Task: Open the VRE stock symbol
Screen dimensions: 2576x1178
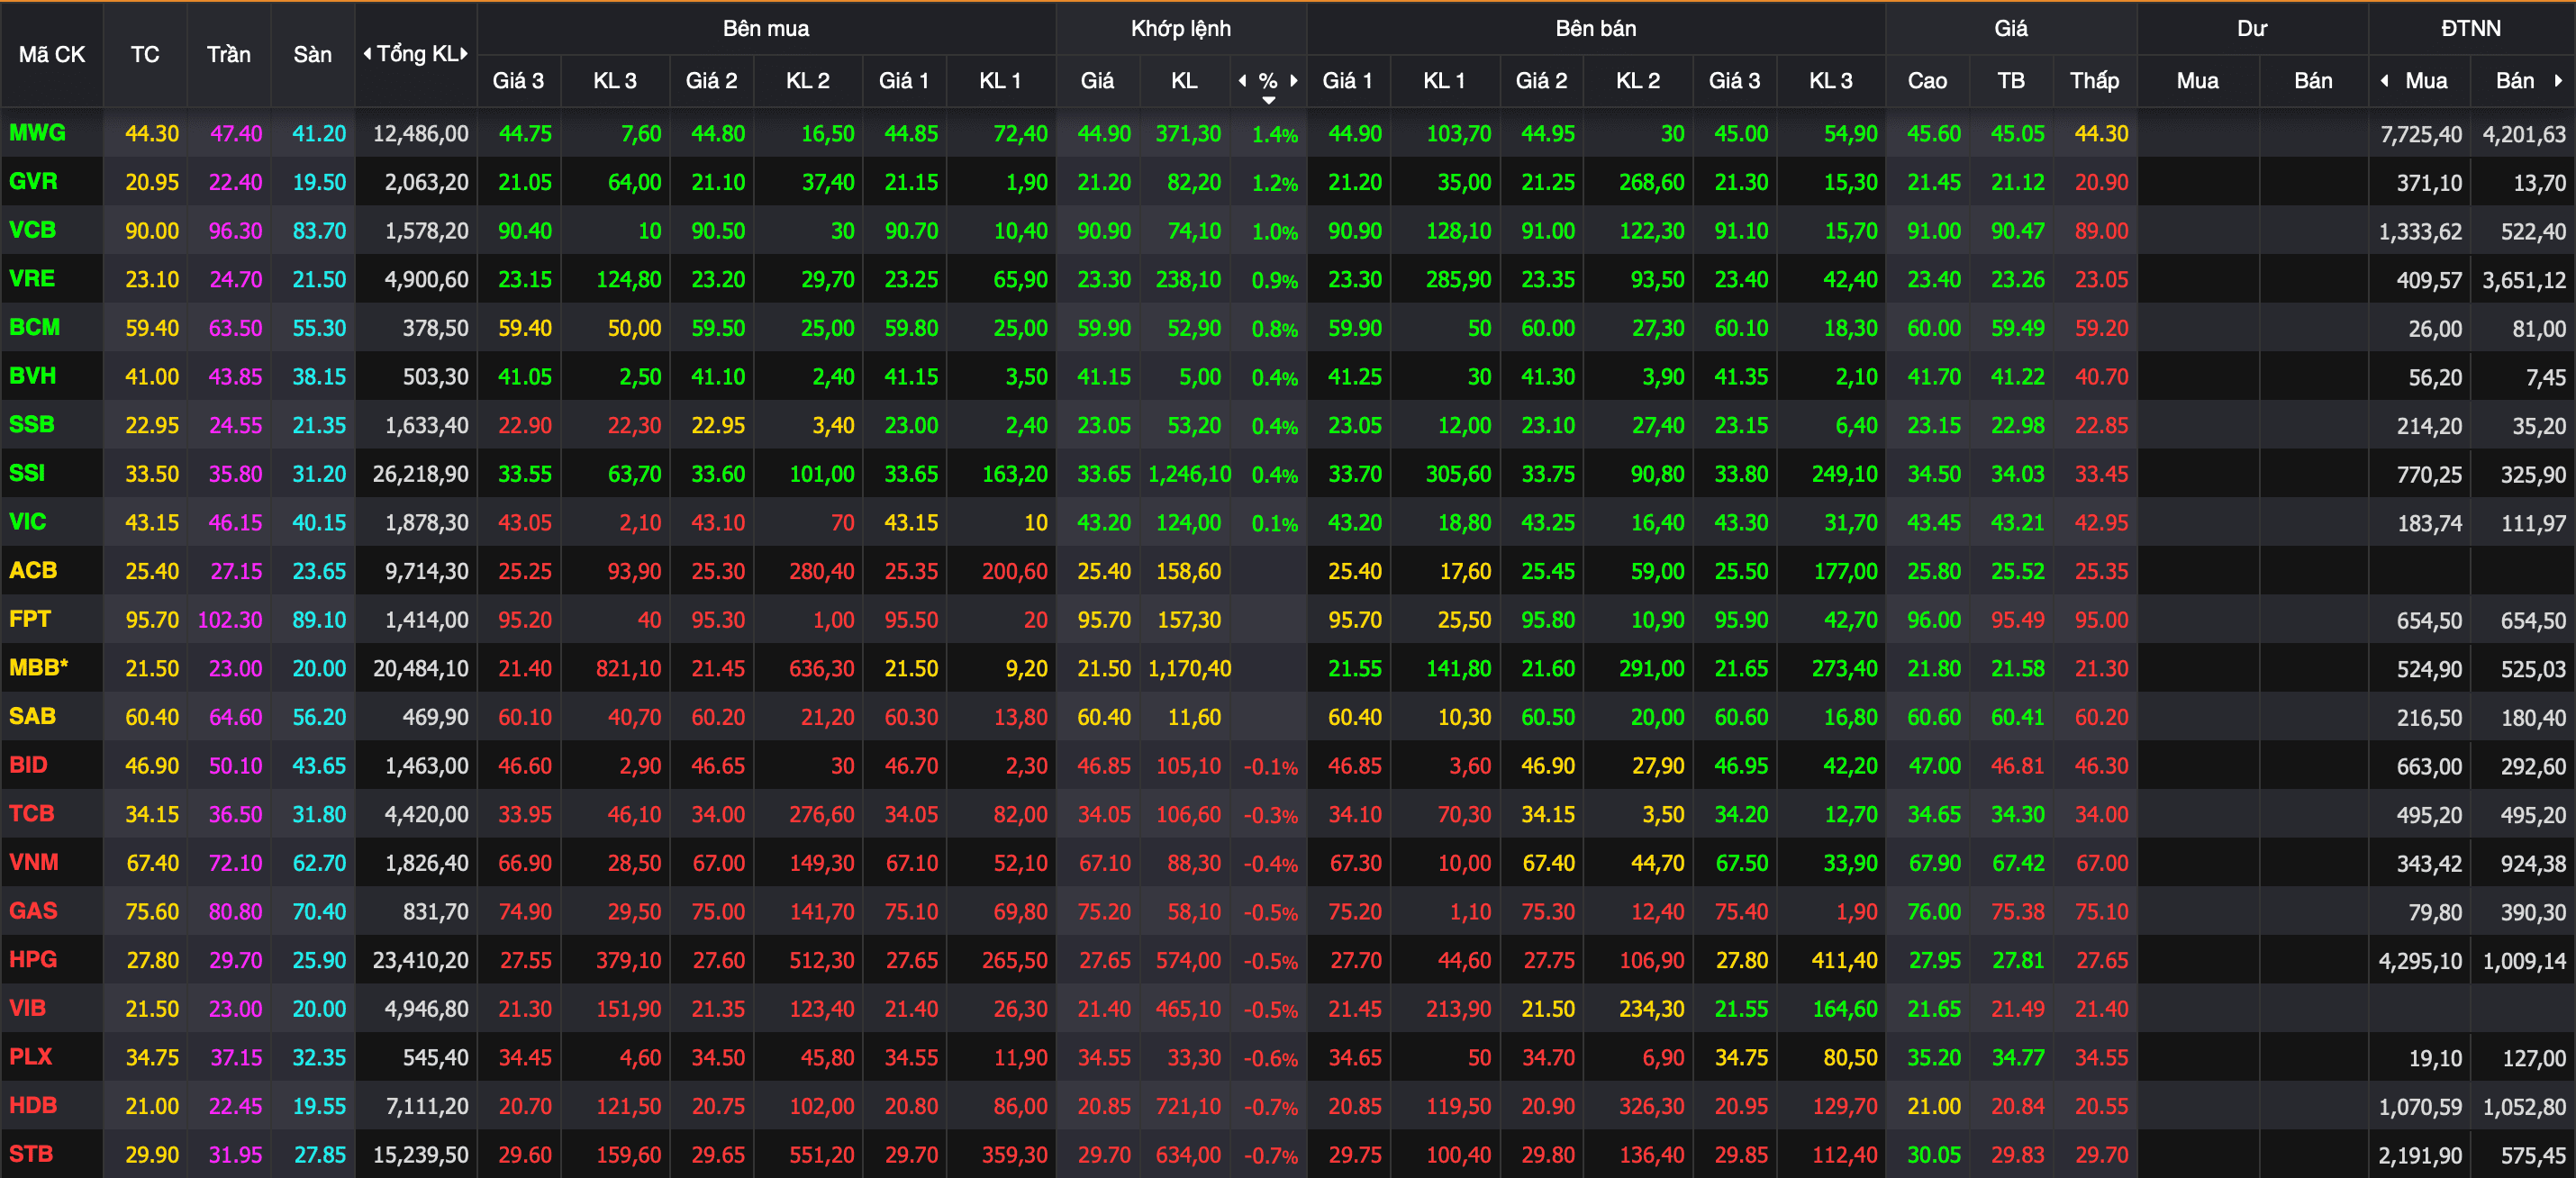Action: point(31,279)
